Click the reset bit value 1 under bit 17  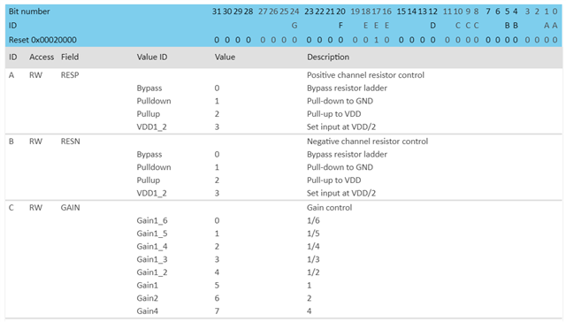click(376, 40)
